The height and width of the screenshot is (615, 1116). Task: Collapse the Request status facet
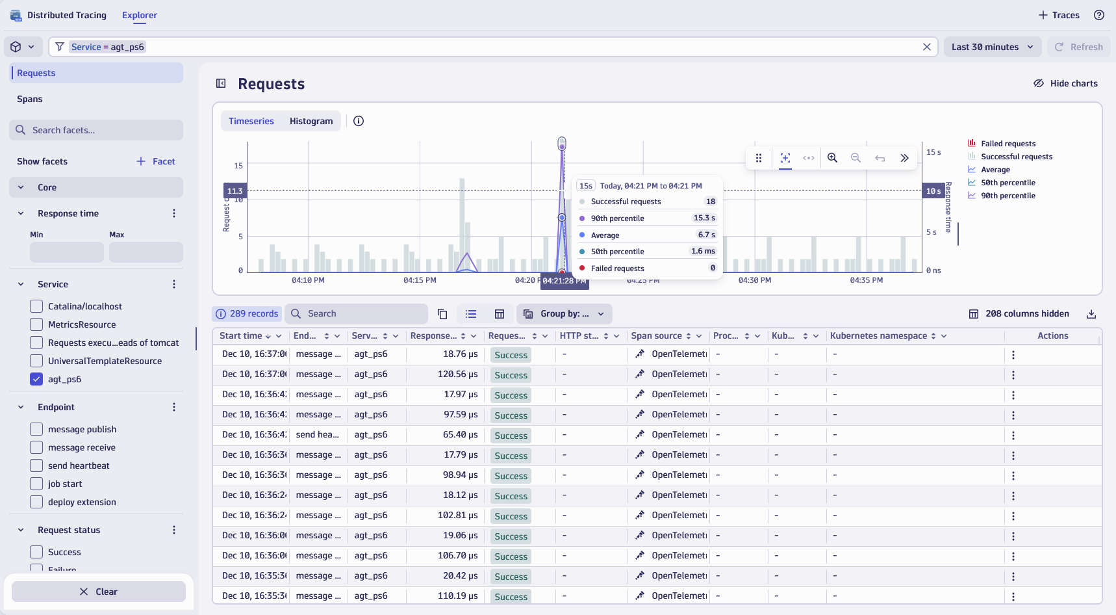coord(21,530)
